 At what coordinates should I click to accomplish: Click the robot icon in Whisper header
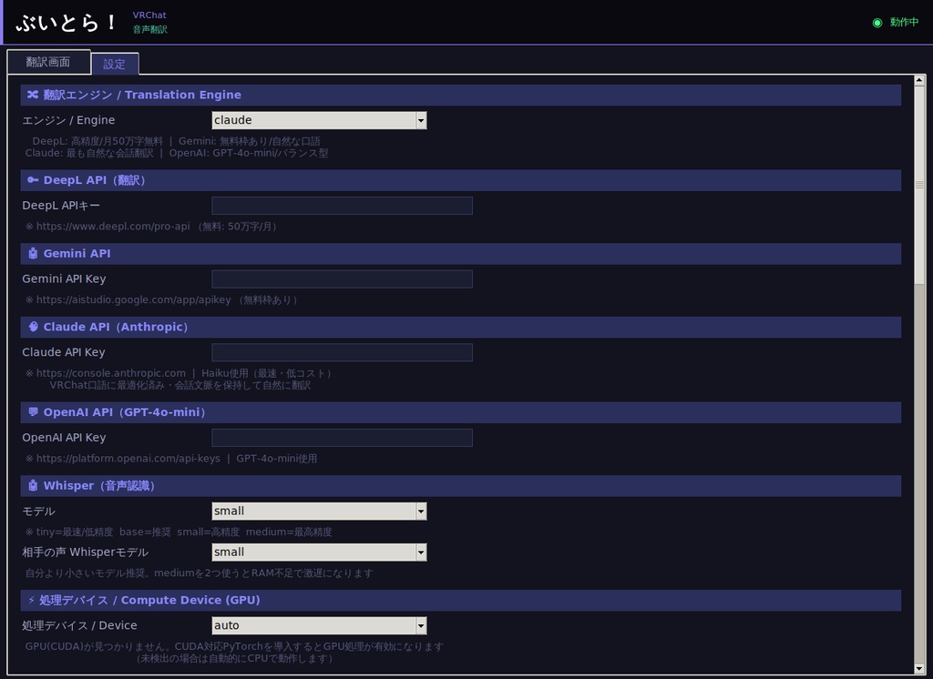(33, 486)
